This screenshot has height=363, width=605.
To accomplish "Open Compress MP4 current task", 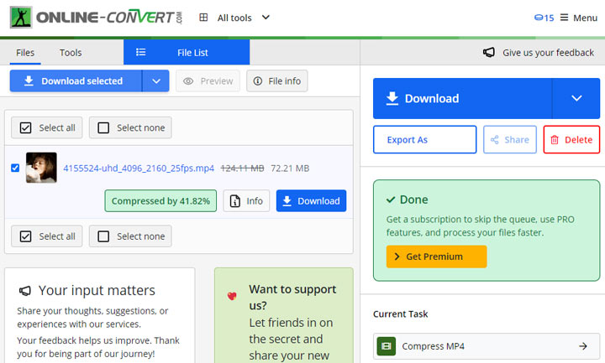I will point(487,346).
